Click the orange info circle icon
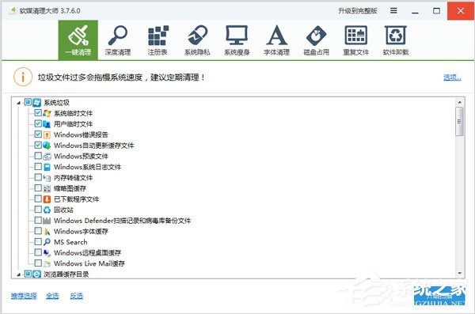475x314 pixels. [23, 77]
